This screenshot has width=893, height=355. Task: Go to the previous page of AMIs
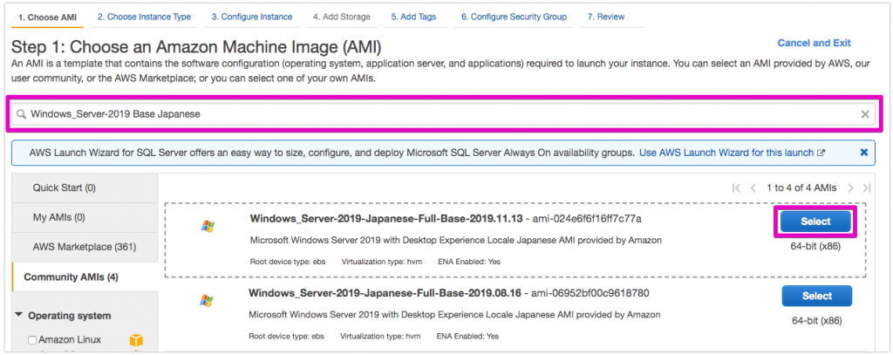click(x=753, y=188)
